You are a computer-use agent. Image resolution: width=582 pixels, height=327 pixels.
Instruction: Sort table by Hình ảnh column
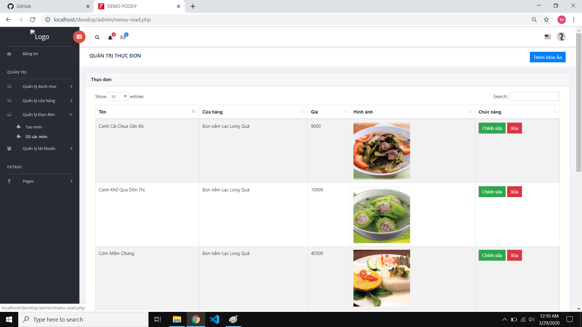pos(413,112)
